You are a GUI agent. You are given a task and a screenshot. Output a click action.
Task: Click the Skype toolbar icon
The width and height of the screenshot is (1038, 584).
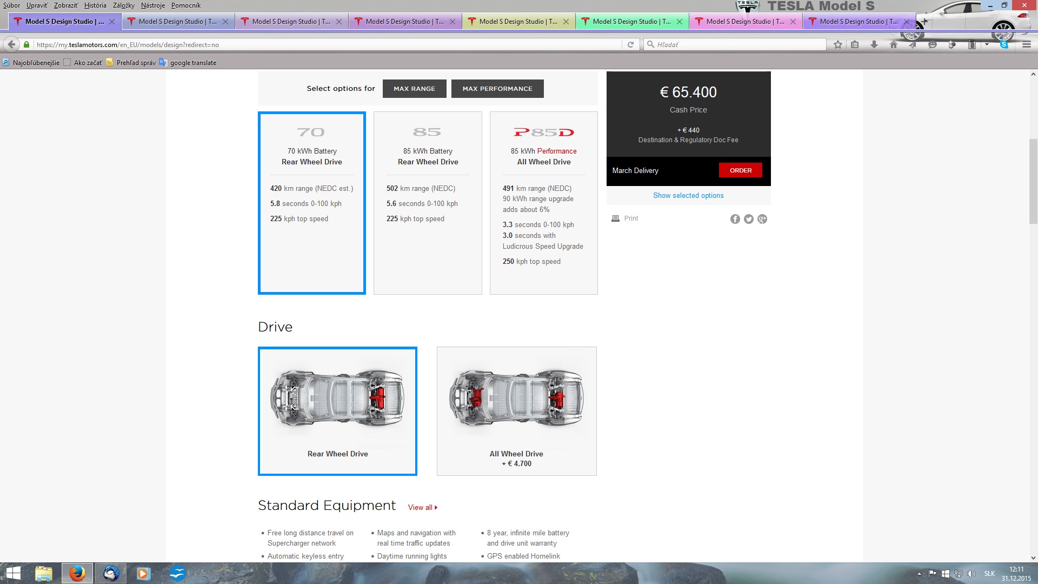click(1004, 44)
